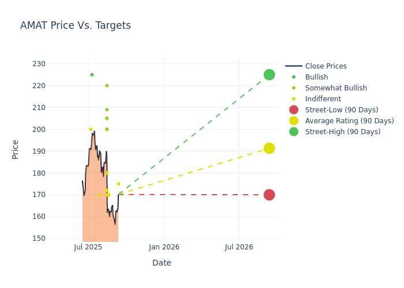Viewport: 404px width, 288px height.
Task: Click the large green Street-High marker on the chart
Action: 269,75
